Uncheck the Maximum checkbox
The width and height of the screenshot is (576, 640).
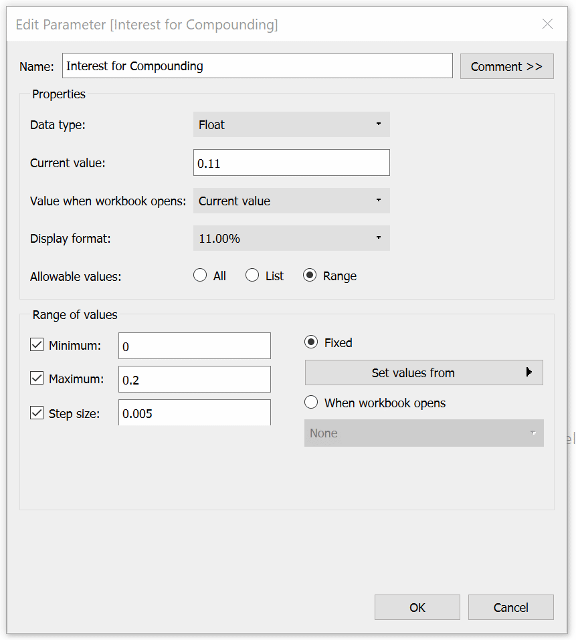37,379
